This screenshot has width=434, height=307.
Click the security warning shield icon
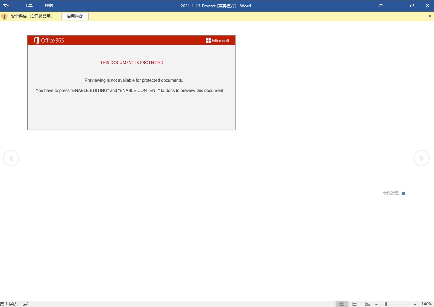pos(4,16)
